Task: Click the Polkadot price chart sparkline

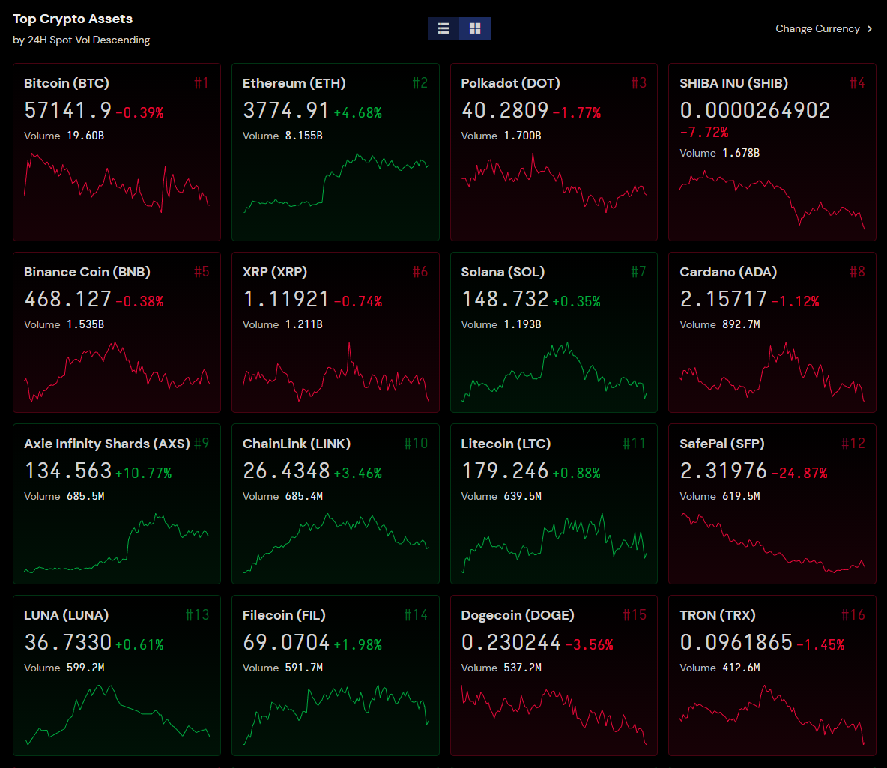Action: (x=554, y=182)
